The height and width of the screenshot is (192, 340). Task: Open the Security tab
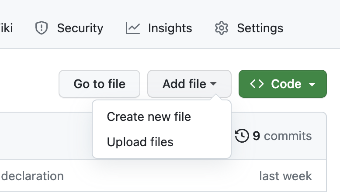pyautogui.click(x=69, y=28)
